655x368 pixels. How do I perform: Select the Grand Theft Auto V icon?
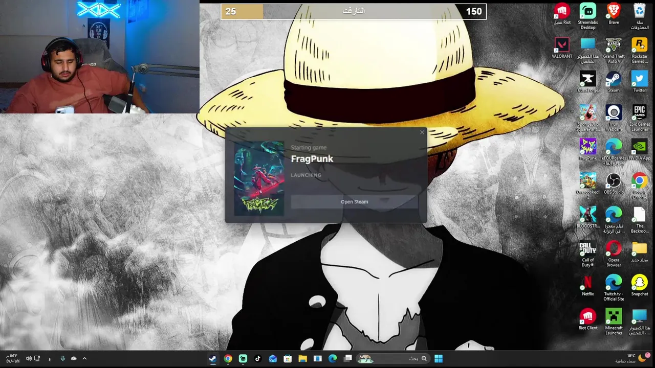pyautogui.click(x=614, y=51)
